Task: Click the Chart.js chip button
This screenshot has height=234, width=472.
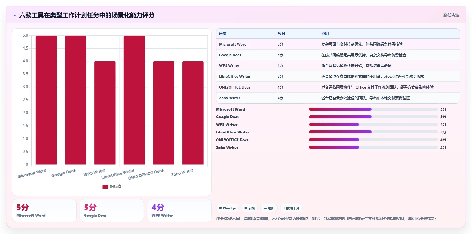Action: (x=227, y=208)
